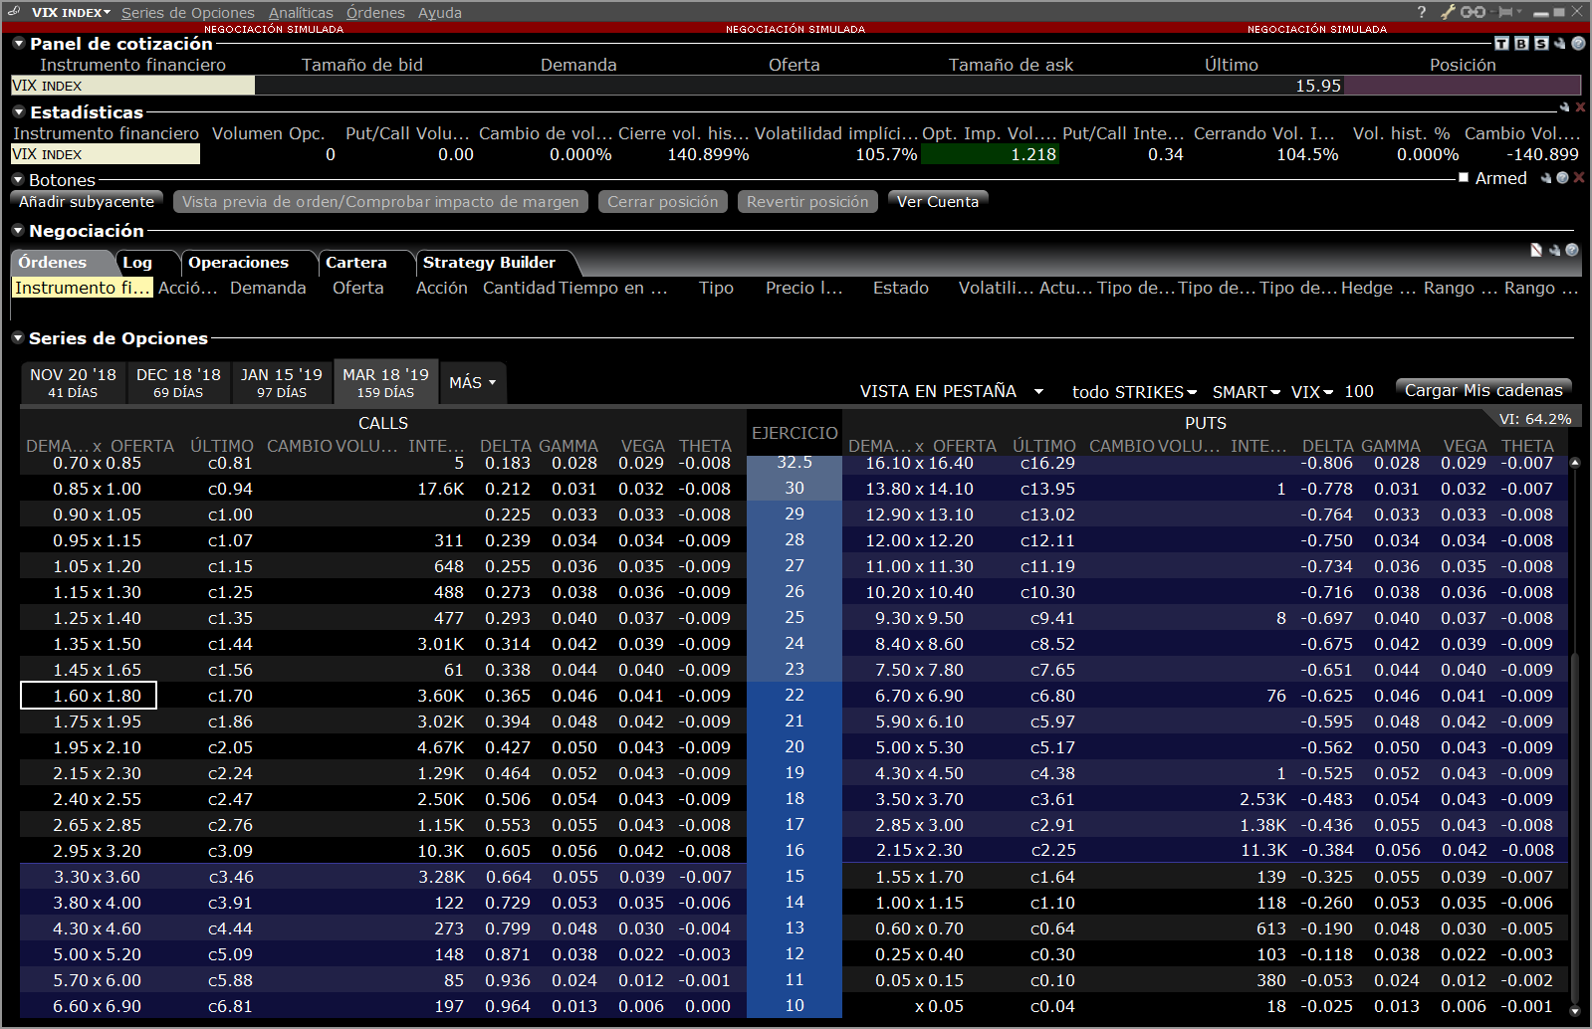This screenshot has height=1029, width=1592.
Task: Open wrench settings of Panel de cotización
Action: [x=1560, y=44]
